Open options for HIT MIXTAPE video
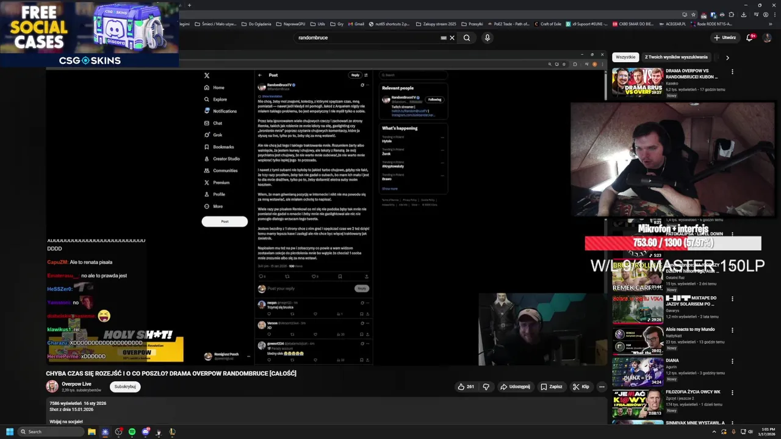The image size is (781, 439). click(x=732, y=299)
